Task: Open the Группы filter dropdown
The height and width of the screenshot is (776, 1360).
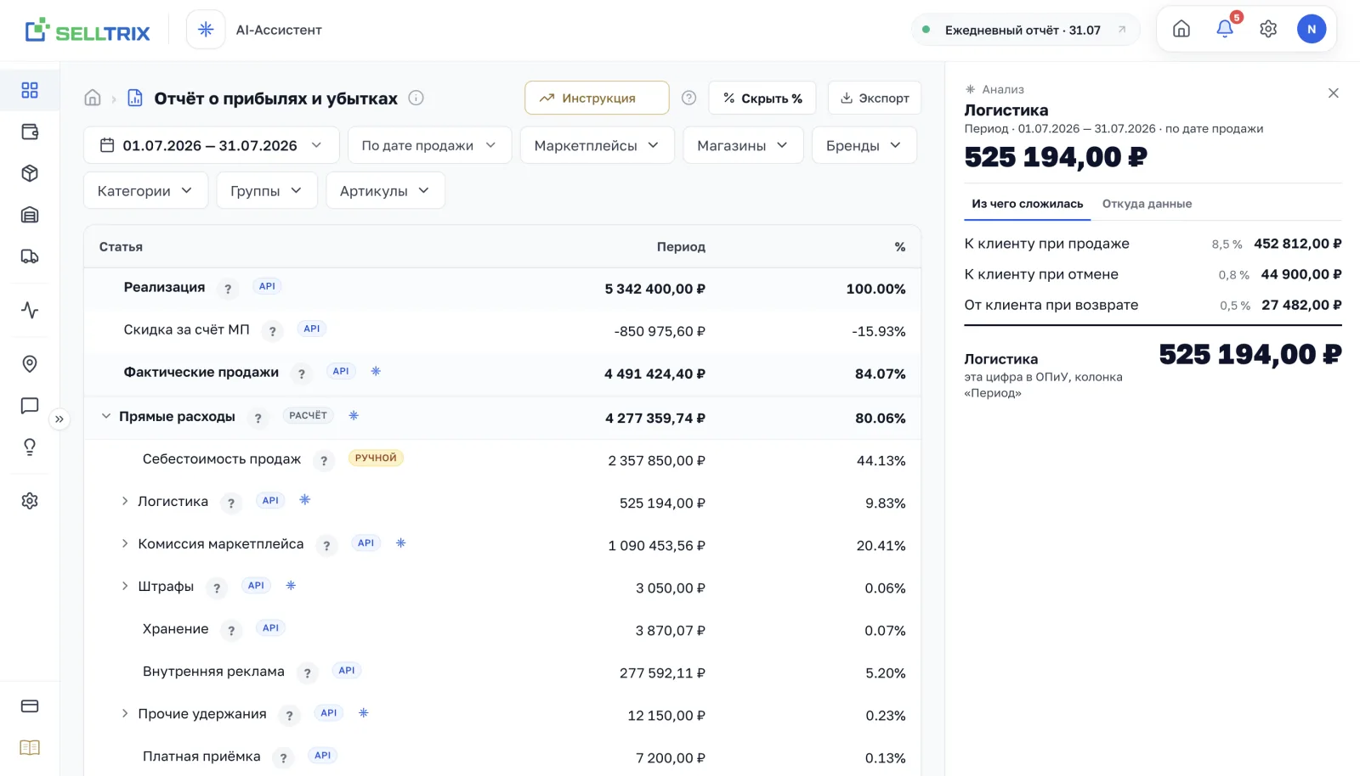Action: (267, 191)
